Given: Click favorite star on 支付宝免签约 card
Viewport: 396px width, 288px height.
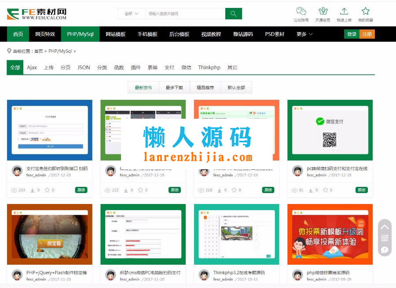Looking at the screenshot, I should tap(47, 190).
